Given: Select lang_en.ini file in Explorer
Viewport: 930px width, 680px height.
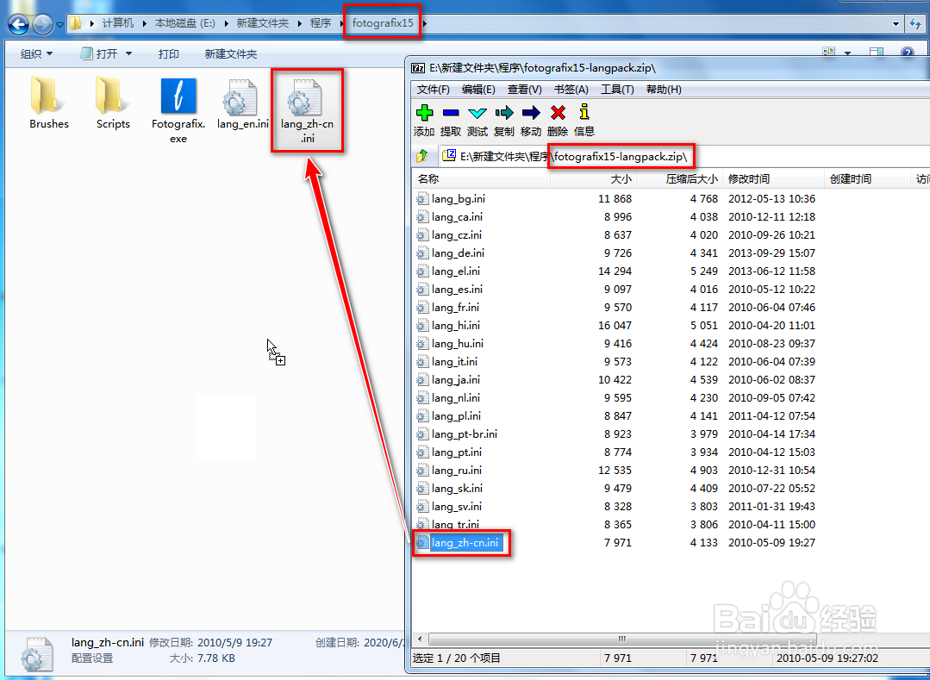Looking at the screenshot, I should [x=242, y=104].
